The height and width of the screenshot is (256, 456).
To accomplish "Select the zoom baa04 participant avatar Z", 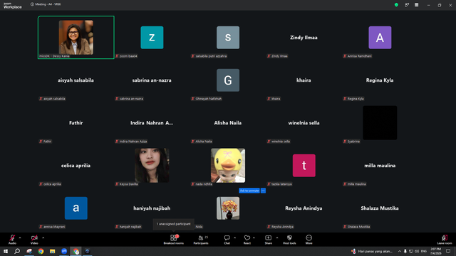I will click(x=152, y=38).
